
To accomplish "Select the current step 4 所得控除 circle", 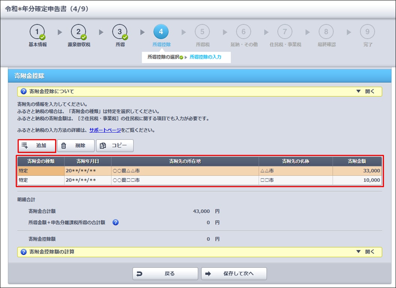I will [x=161, y=32].
